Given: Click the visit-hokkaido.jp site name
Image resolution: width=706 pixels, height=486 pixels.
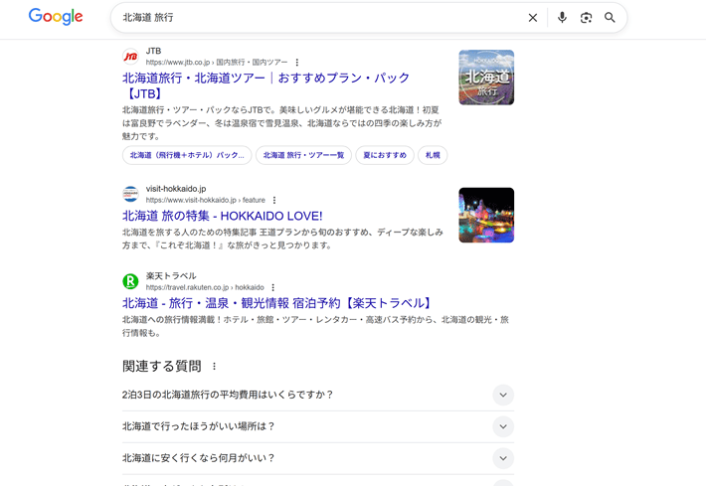Looking at the screenshot, I should click(x=176, y=189).
